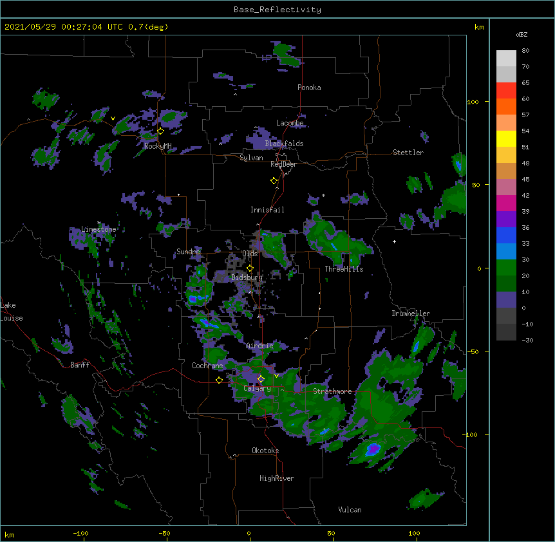This screenshot has width=555, height=542.
Task: Click the Innisfail city label
Action: click(x=267, y=210)
